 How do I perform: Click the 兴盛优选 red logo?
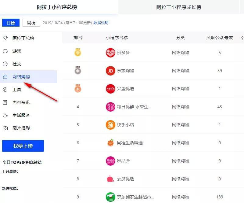pos(110,89)
